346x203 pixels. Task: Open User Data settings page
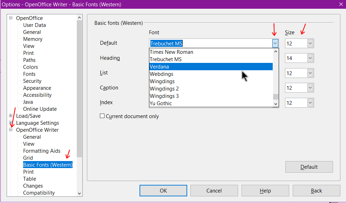[34, 25]
